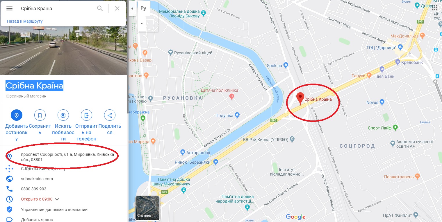Click the Назад к маршруту link

25,21
